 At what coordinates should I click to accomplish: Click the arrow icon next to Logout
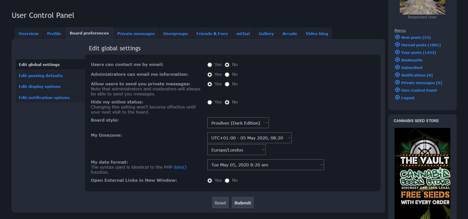[397, 98]
